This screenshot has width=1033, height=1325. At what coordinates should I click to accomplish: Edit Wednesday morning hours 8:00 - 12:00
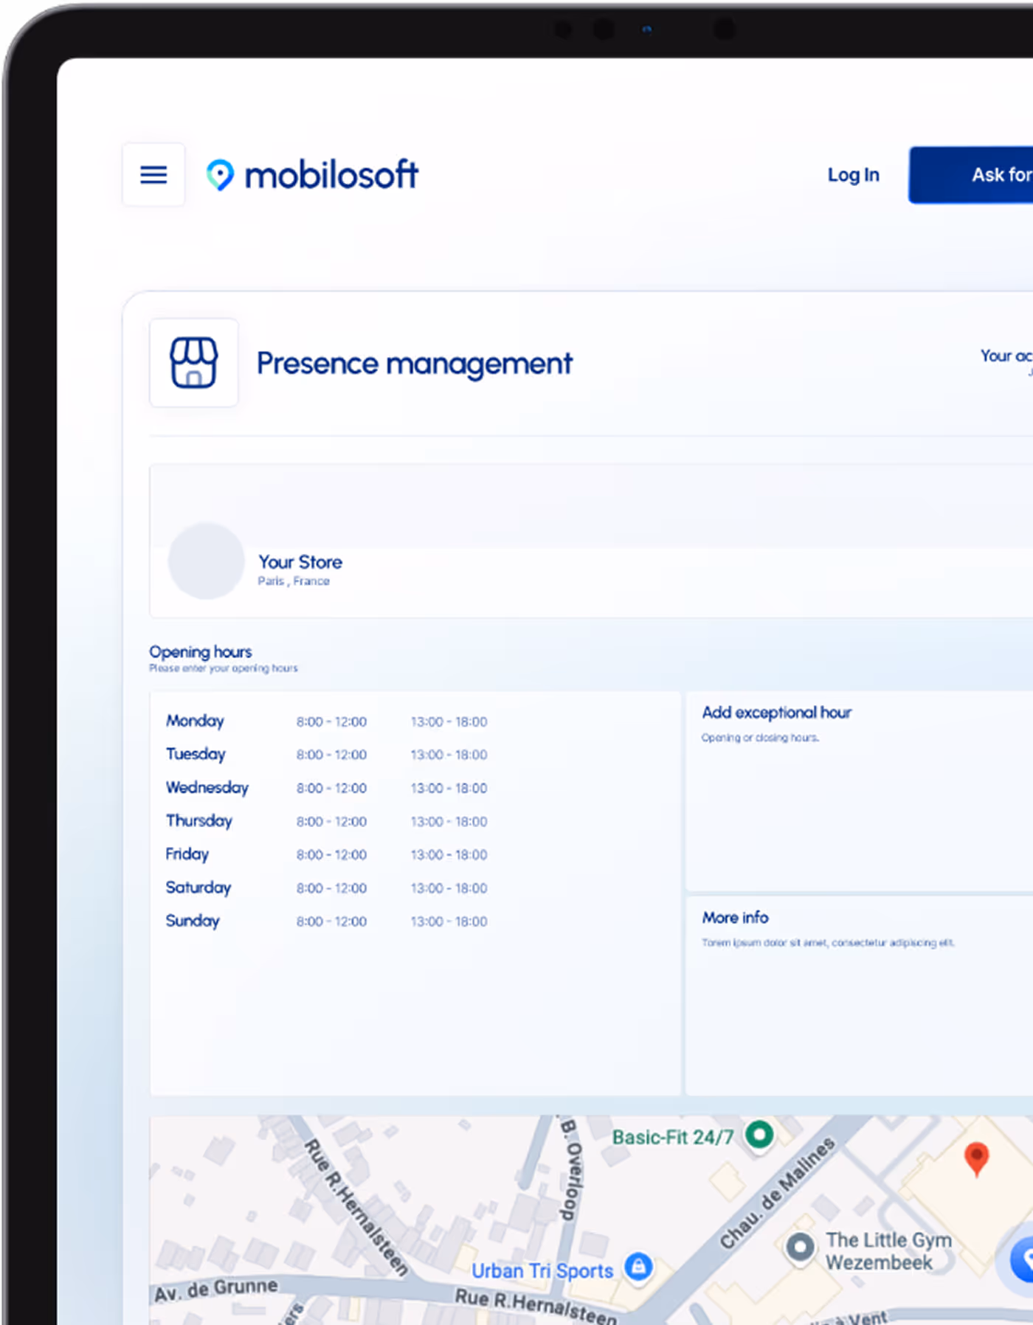pyautogui.click(x=331, y=788)
